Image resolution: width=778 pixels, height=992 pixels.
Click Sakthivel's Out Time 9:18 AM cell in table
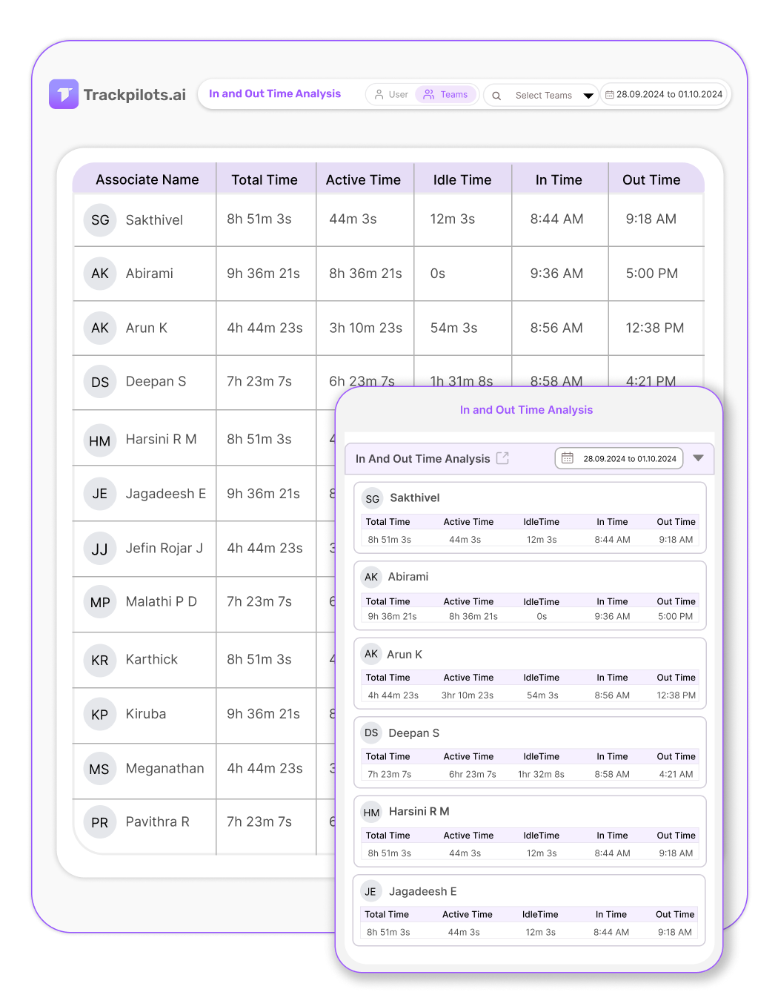[651, 219]
